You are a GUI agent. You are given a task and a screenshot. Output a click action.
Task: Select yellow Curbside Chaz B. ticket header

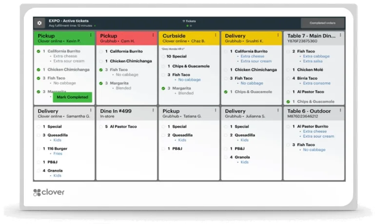tap(189, 38)
